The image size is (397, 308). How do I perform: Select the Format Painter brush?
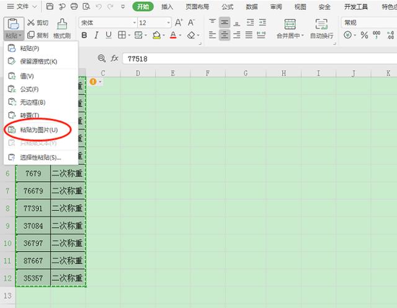pos(62,29)
